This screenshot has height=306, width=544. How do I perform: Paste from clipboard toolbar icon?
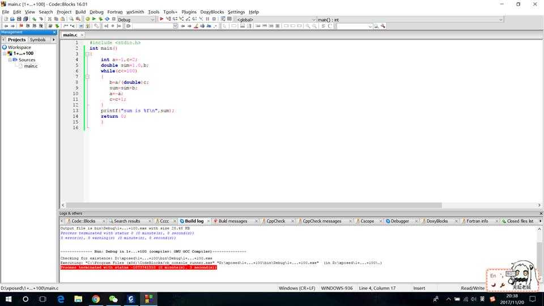[x=62, y=19]
